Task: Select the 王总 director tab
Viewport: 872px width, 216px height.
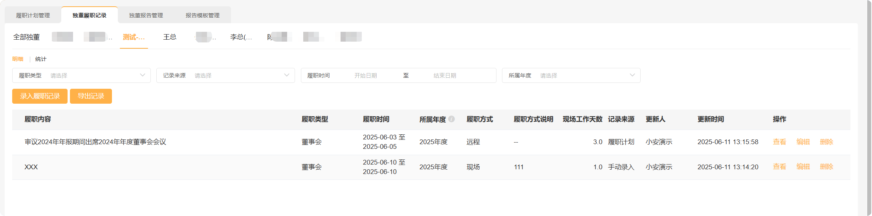Action: click(170, 37)
